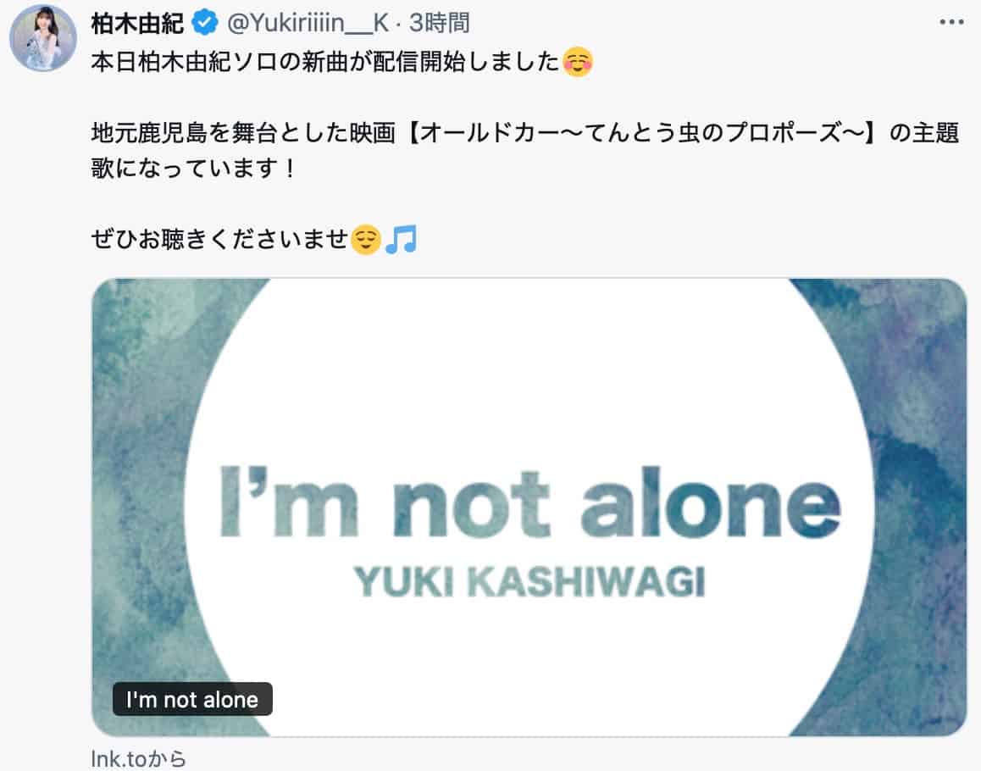Click the blue verified badge
Viewport: 981px width, 771px height.
pyautogui.click(x=204, y=23)
